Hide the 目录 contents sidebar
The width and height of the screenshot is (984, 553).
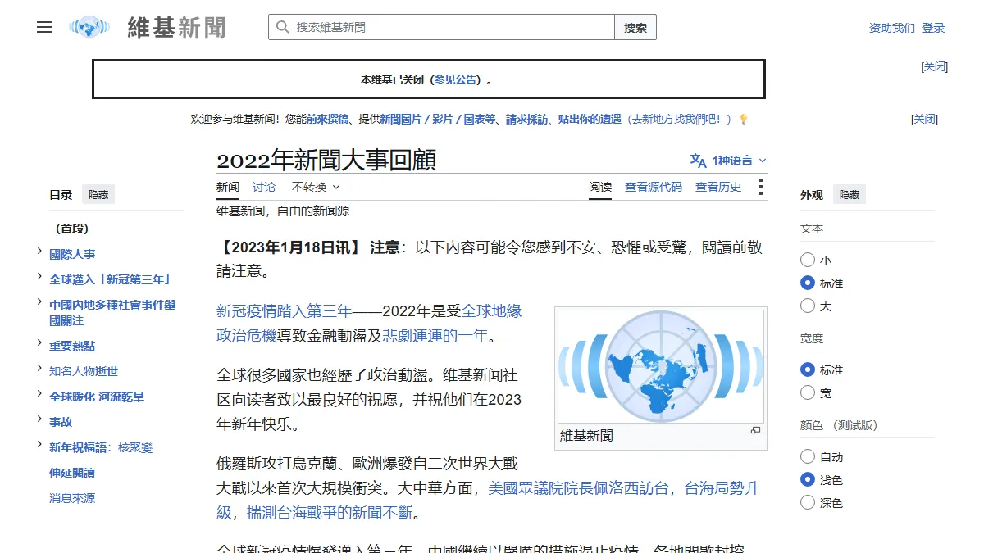[x=98, y=194]
